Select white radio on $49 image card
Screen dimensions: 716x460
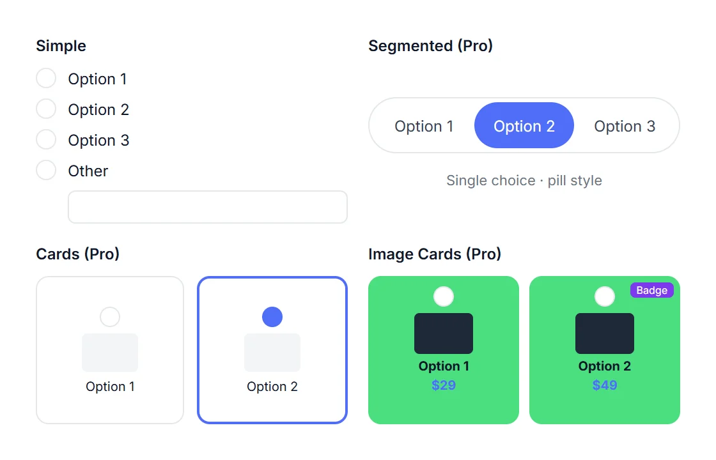pos(605,296)
